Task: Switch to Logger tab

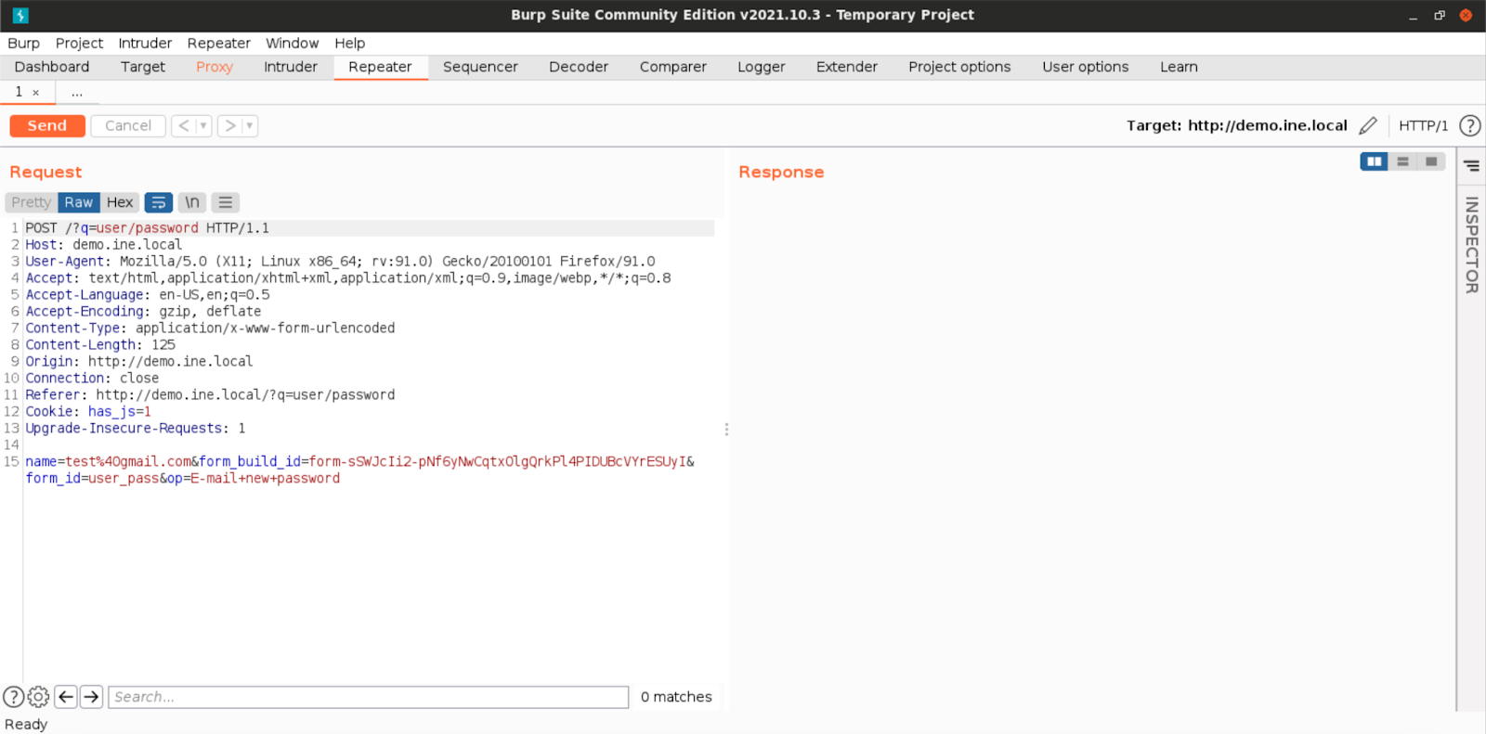Action: point(762,67)
